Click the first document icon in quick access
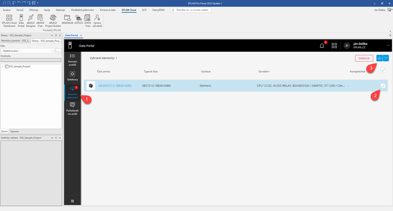393x211 pixels. [x=4, y=3]
